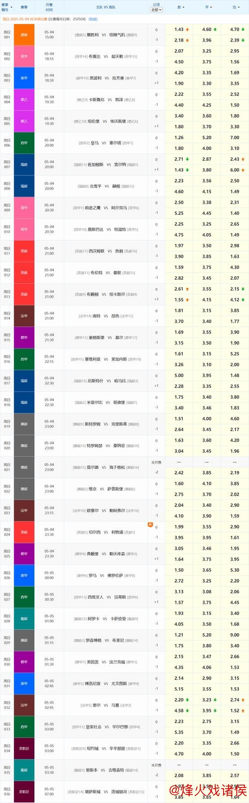Viewport: 249px width, 803px height.
Task: Click the 赛事编号 column header
Action: [5, 7]
